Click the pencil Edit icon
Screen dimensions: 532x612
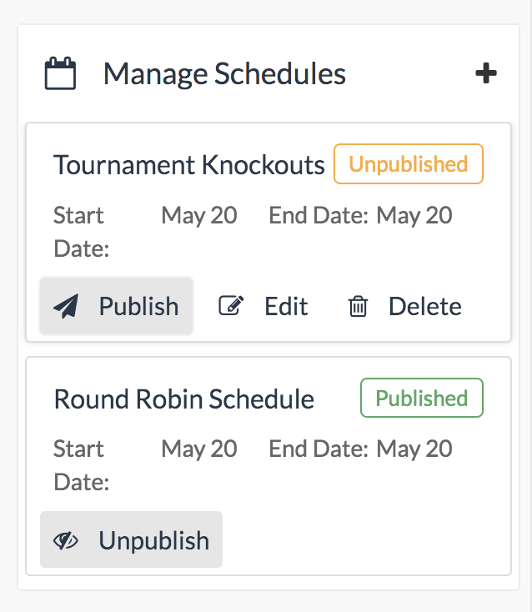click(229, 307)
